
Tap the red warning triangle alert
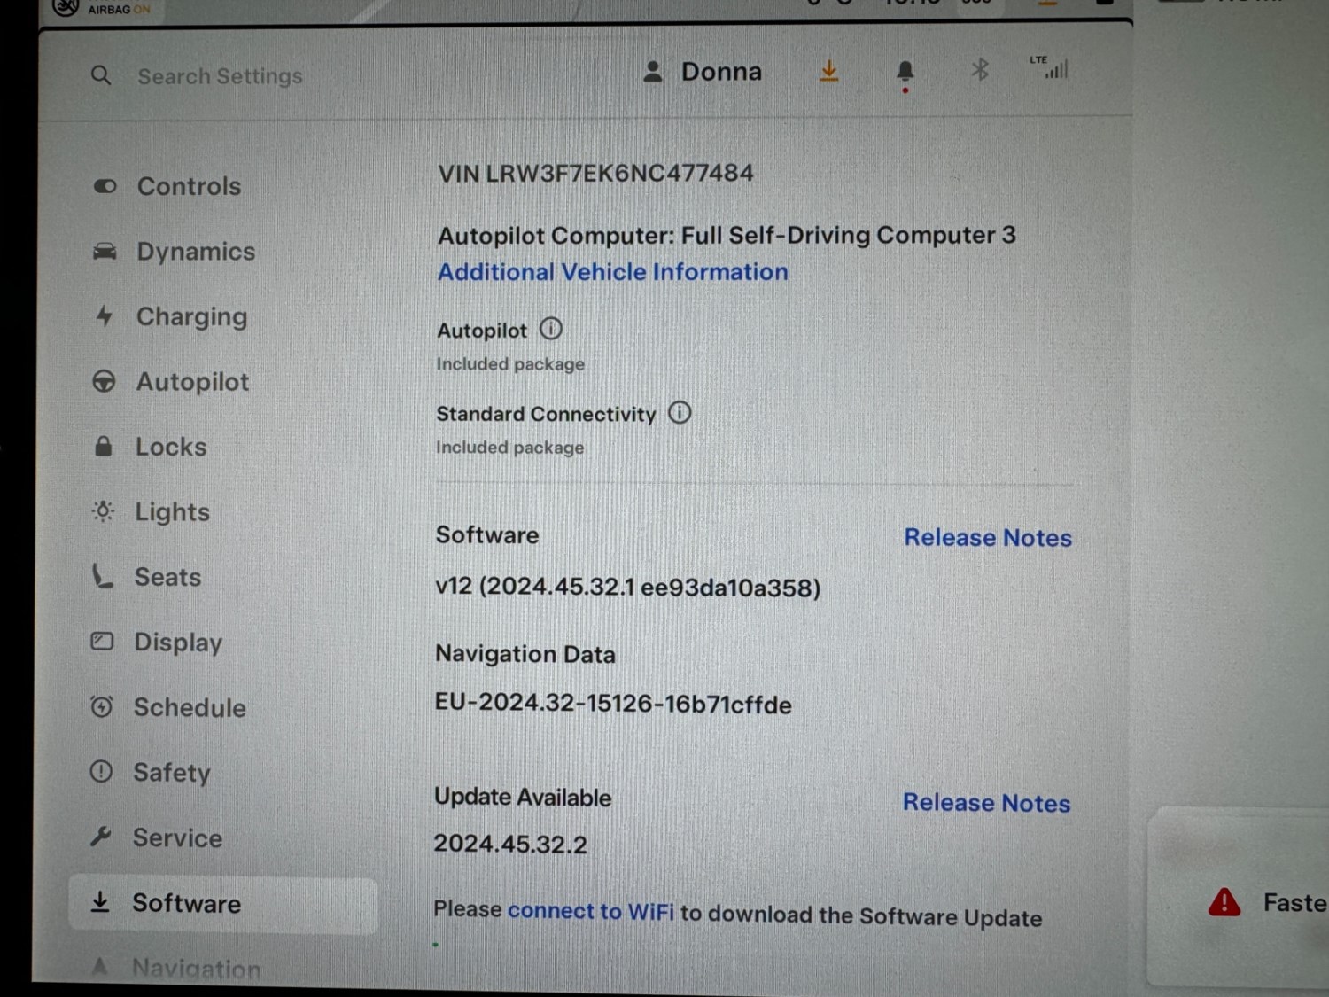[x=1224, y=902]
